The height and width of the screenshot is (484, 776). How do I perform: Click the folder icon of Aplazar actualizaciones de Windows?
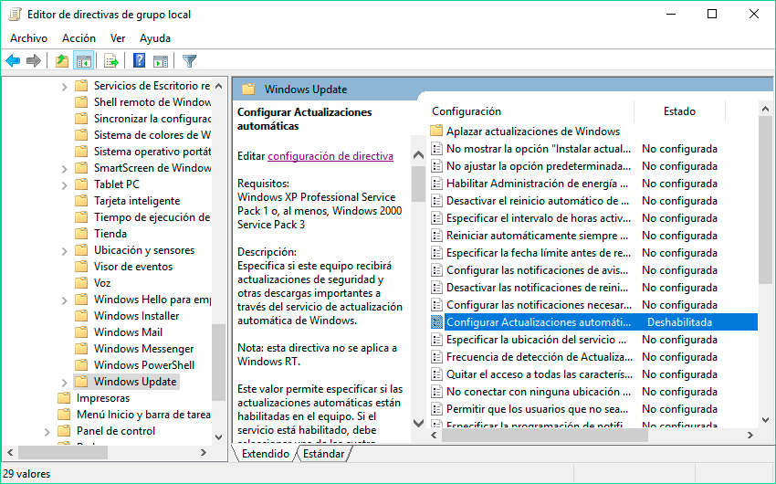click(436, 132)
